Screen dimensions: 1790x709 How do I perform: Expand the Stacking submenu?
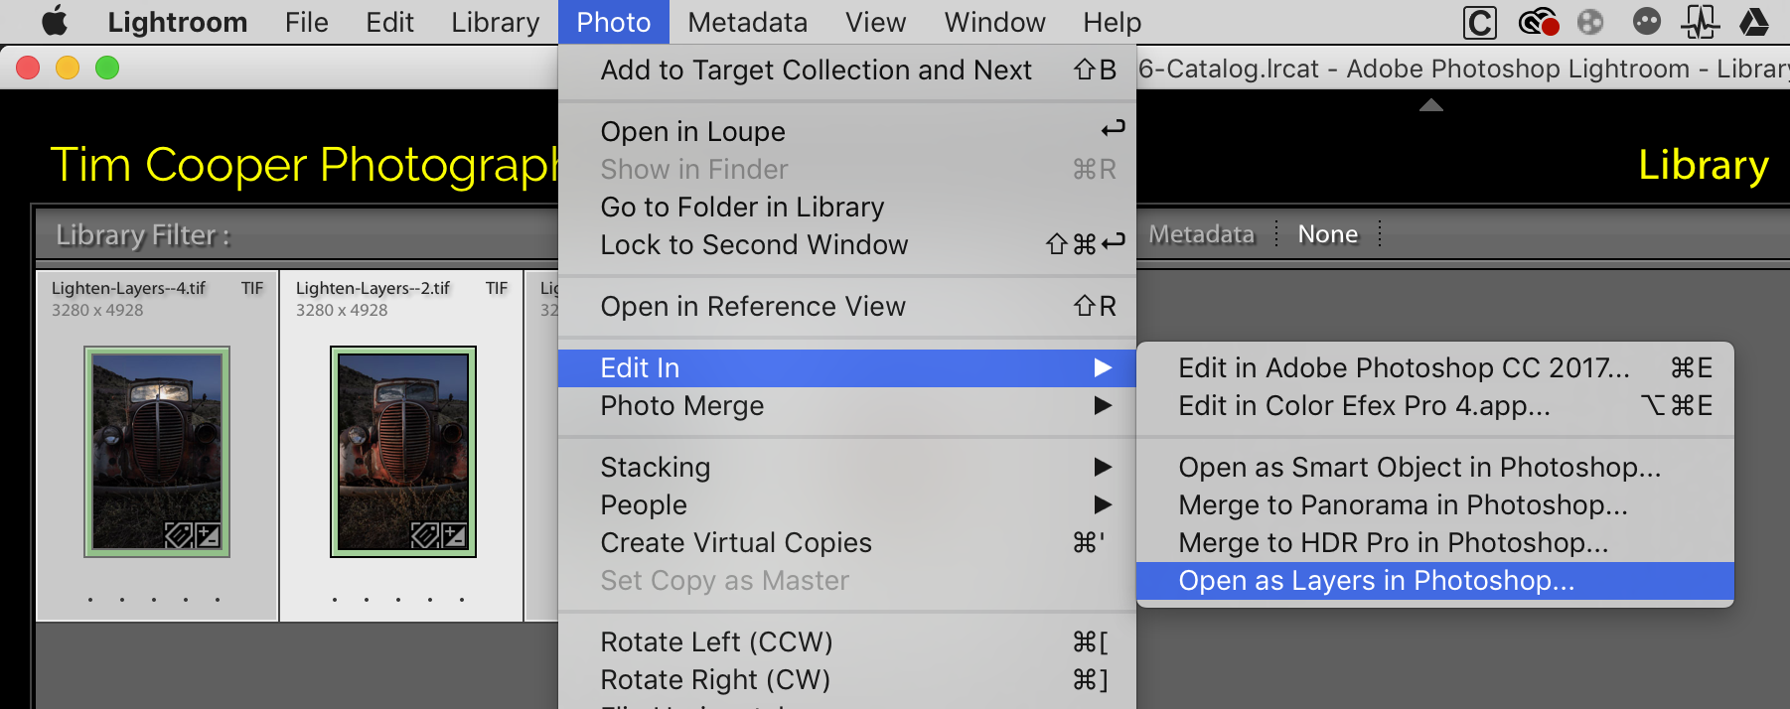[x=847, y=468]
